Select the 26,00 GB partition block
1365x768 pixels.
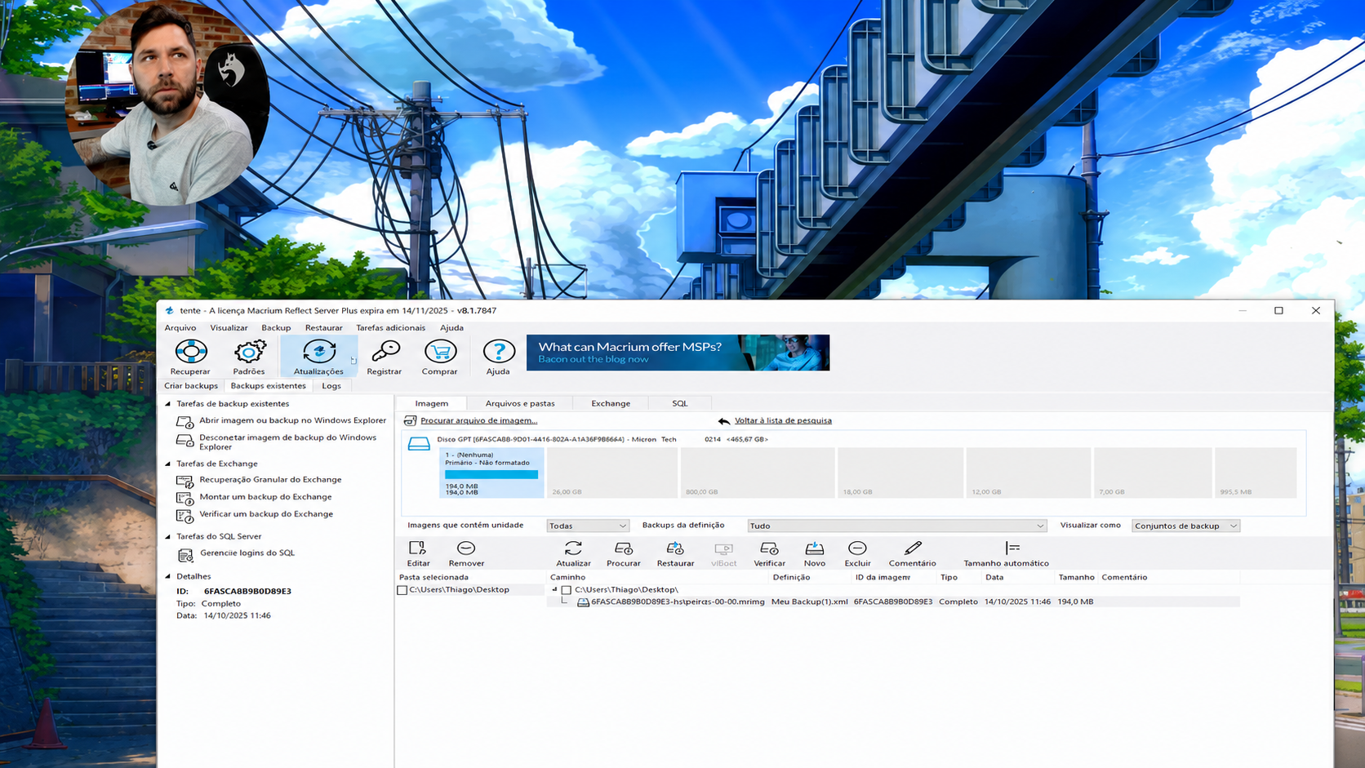pyautogui.click(x=612, y=473)
